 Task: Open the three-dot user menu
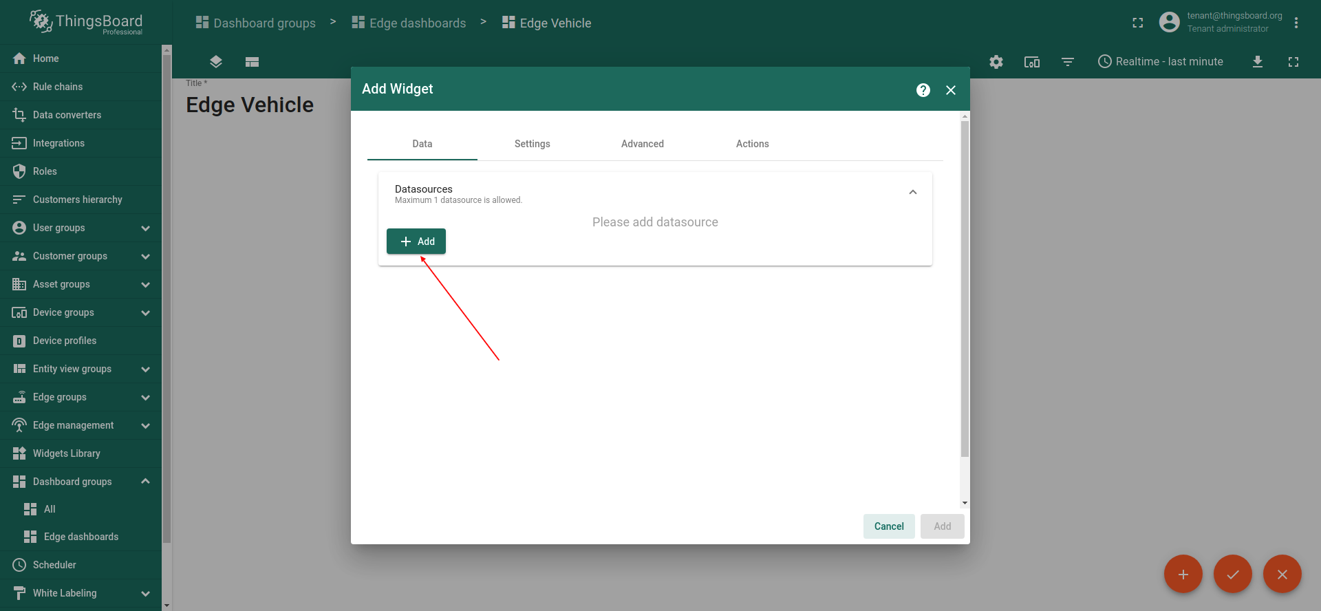point(1296,23)
